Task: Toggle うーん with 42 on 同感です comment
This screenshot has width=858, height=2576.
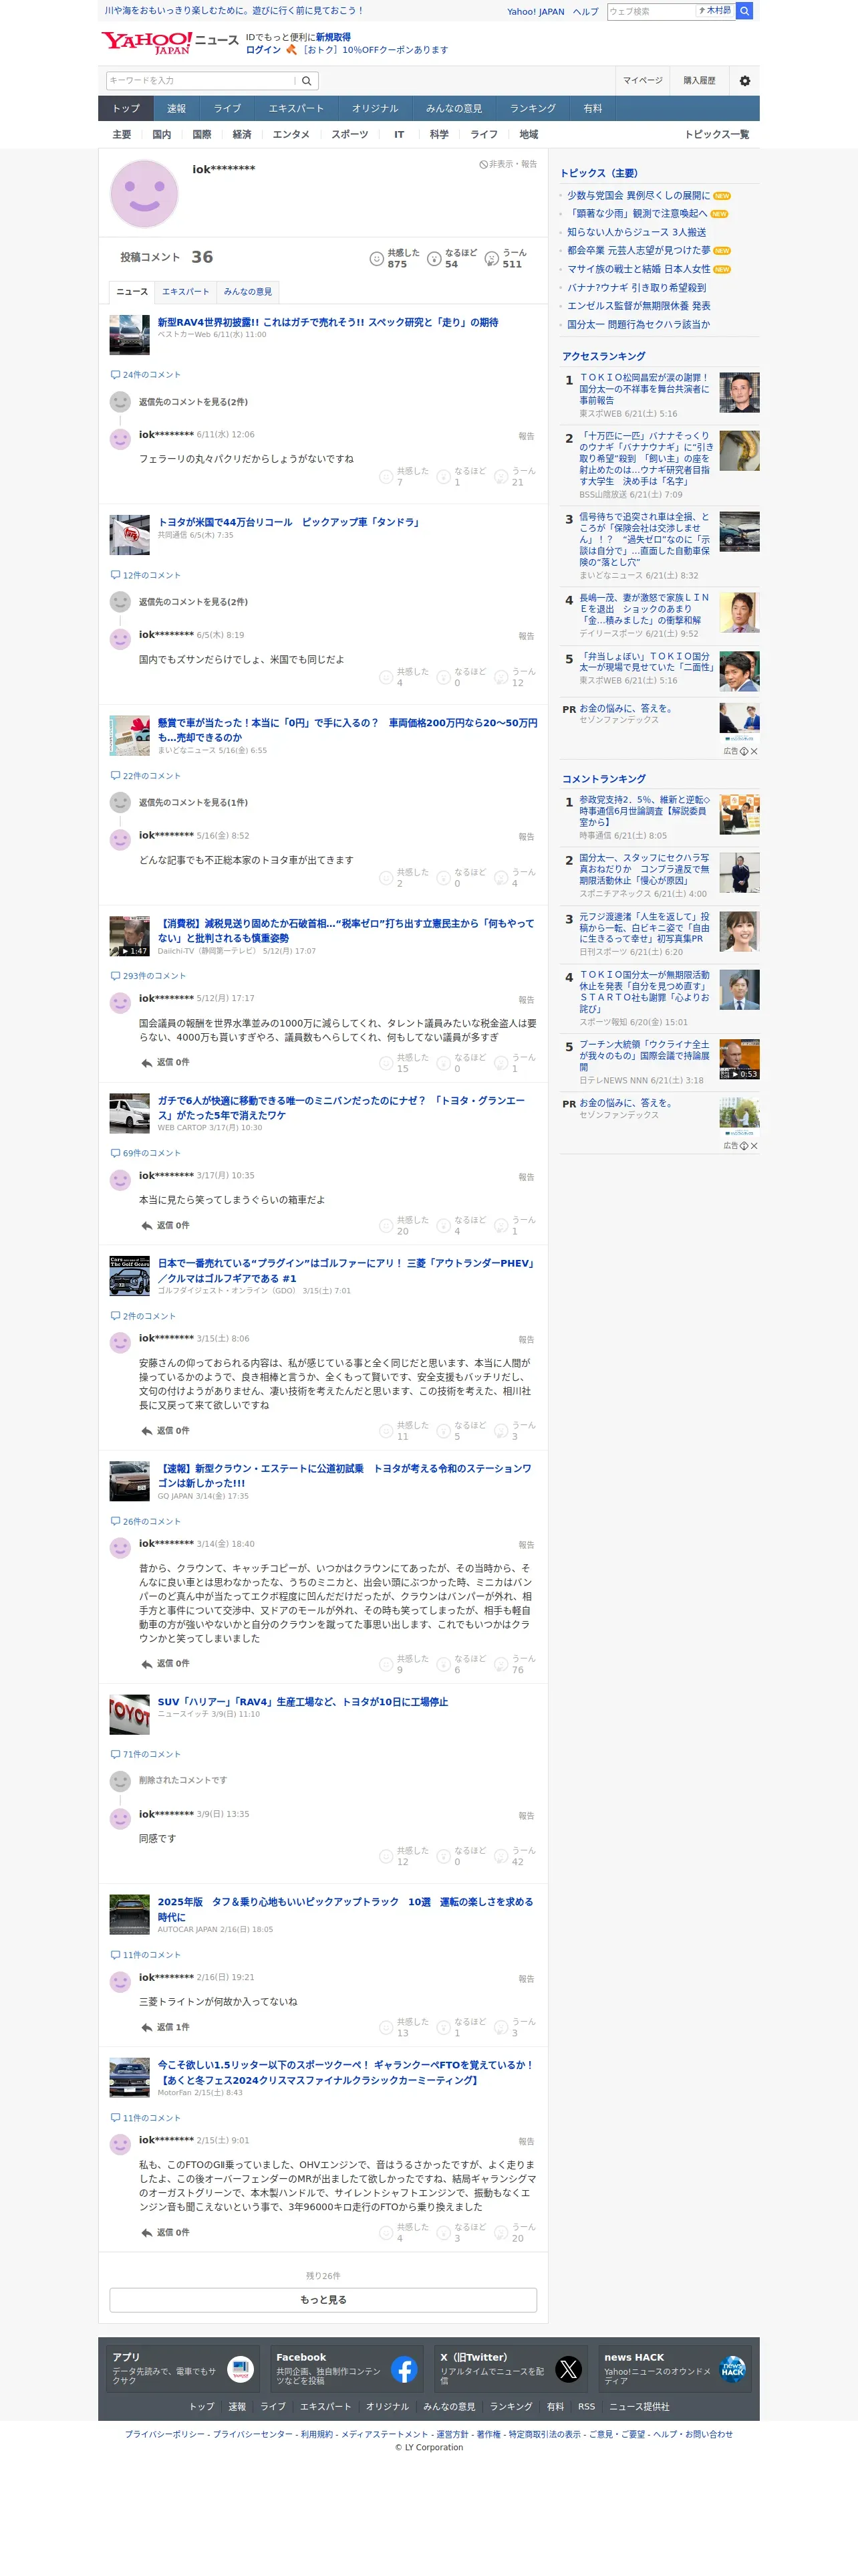Action: pos(501,1857)
